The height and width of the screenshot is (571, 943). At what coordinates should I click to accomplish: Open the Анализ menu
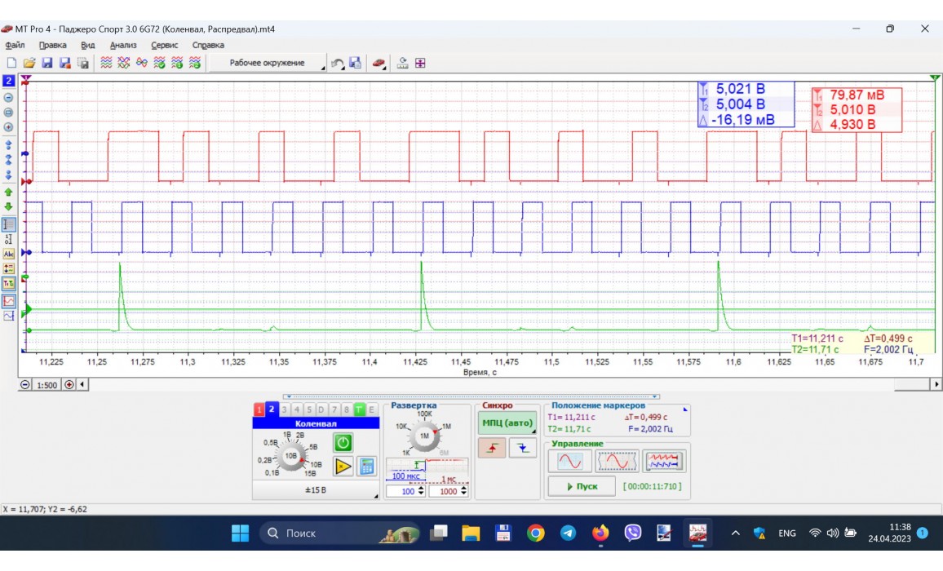click(x=123, y=45)
